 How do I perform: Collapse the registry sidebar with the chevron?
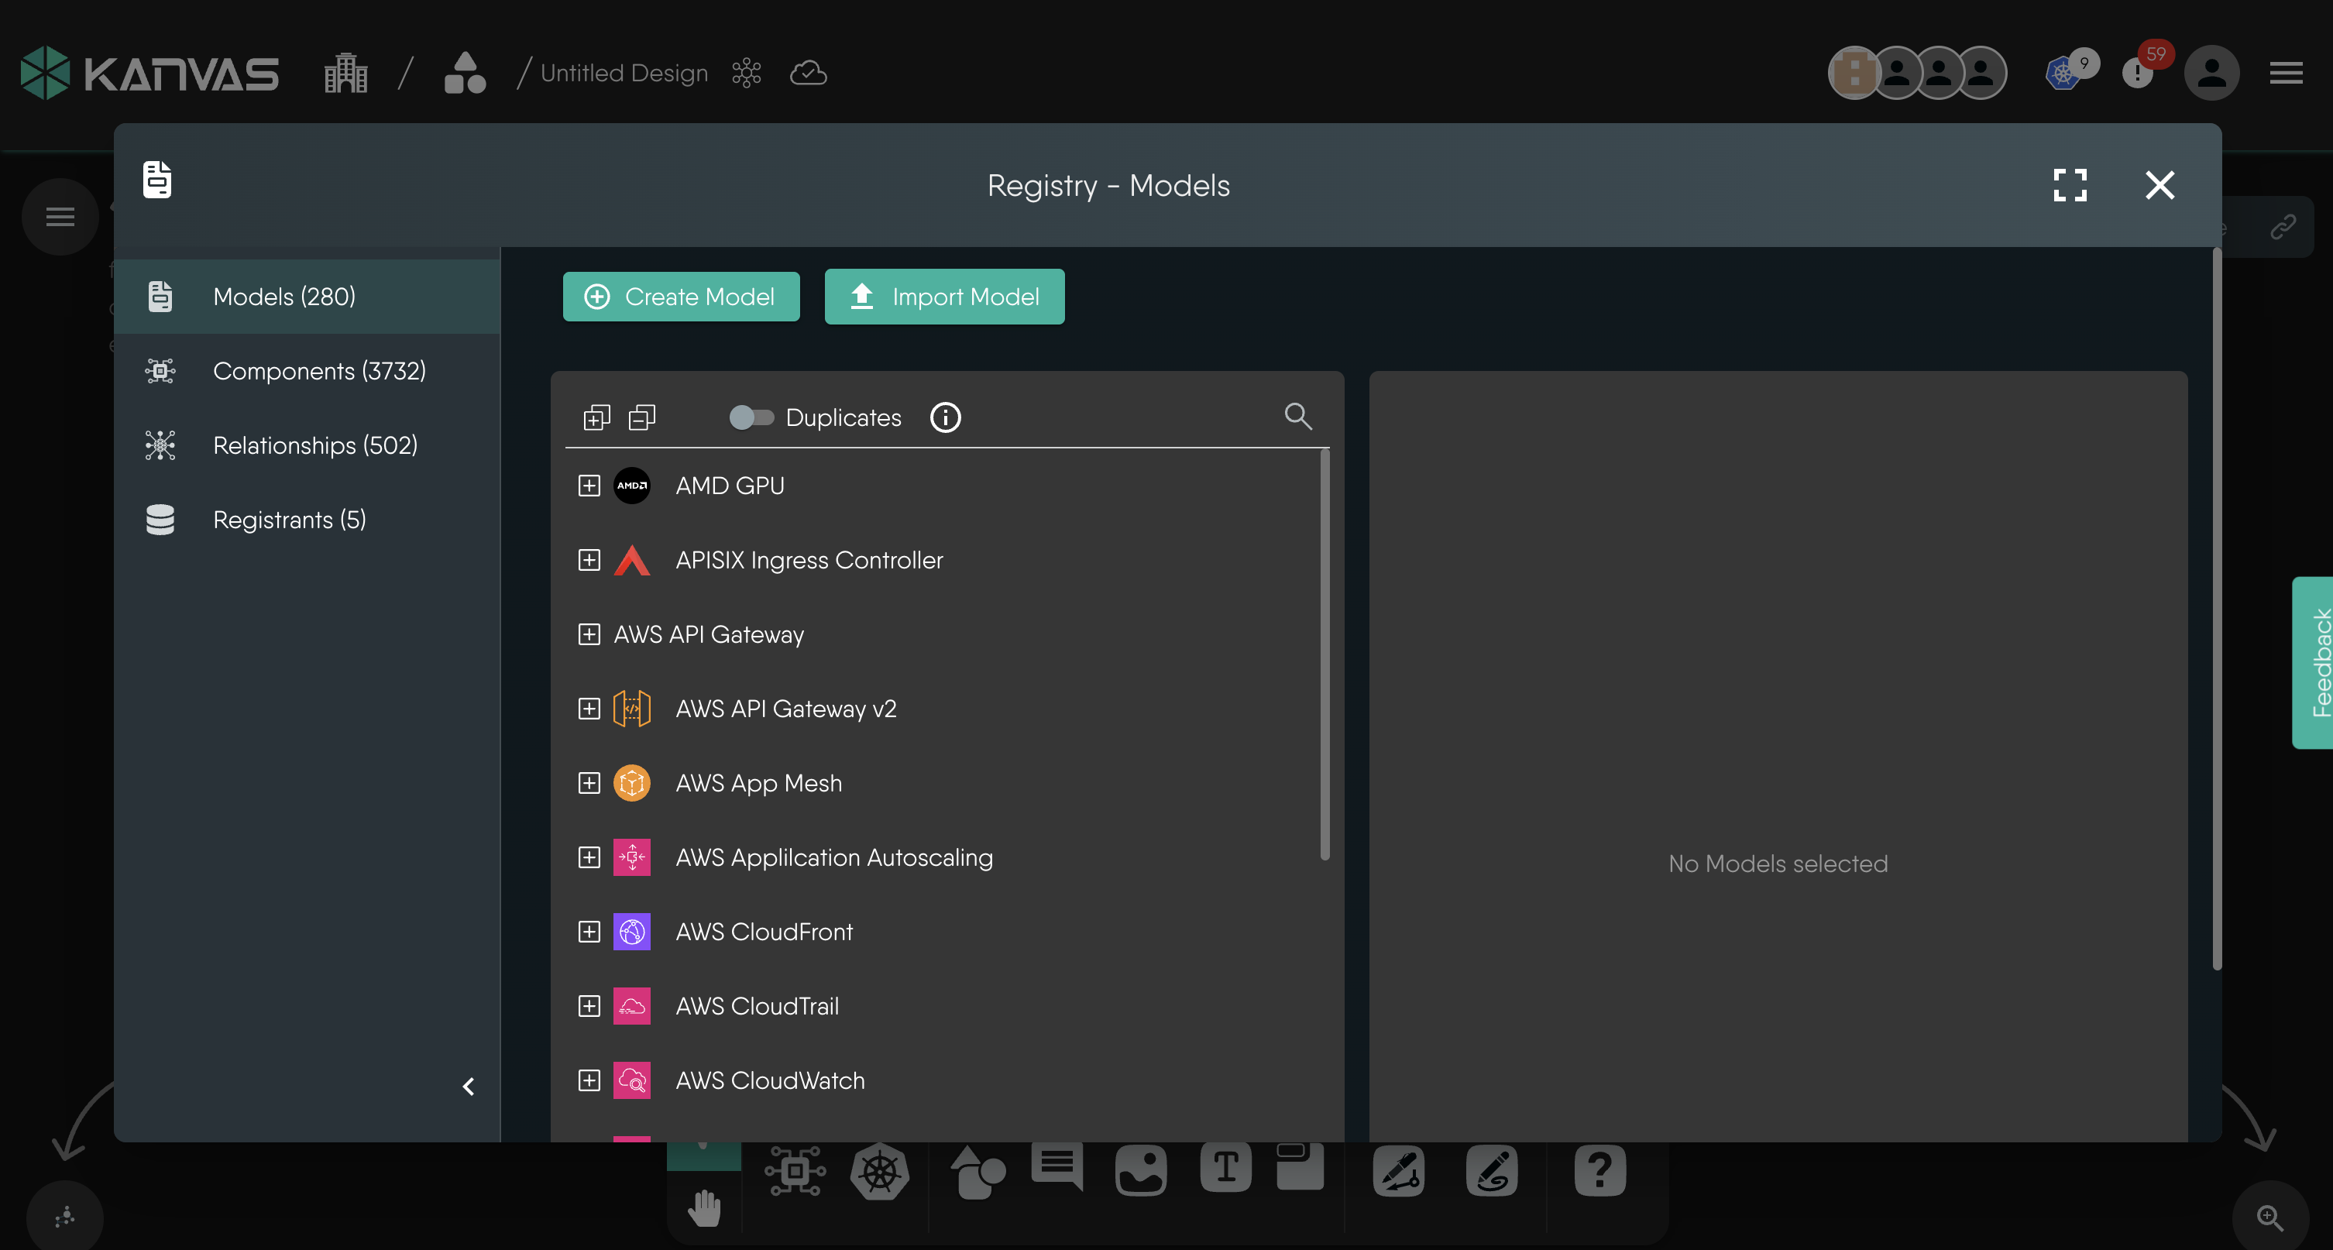(469, 1086)
